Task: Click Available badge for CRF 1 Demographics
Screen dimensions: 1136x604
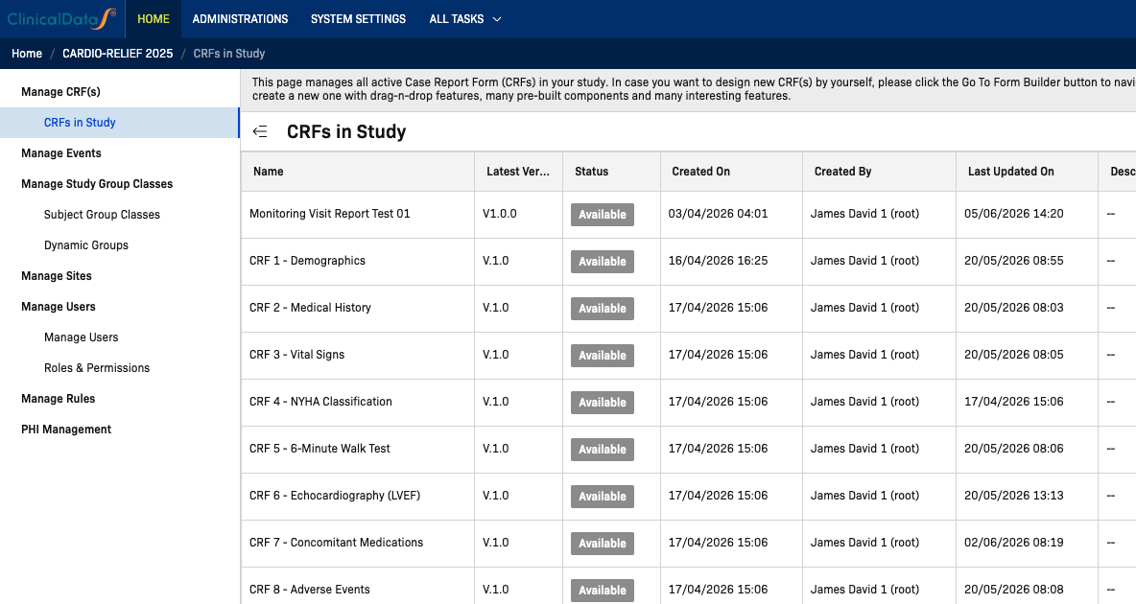Action: point(602,262)
